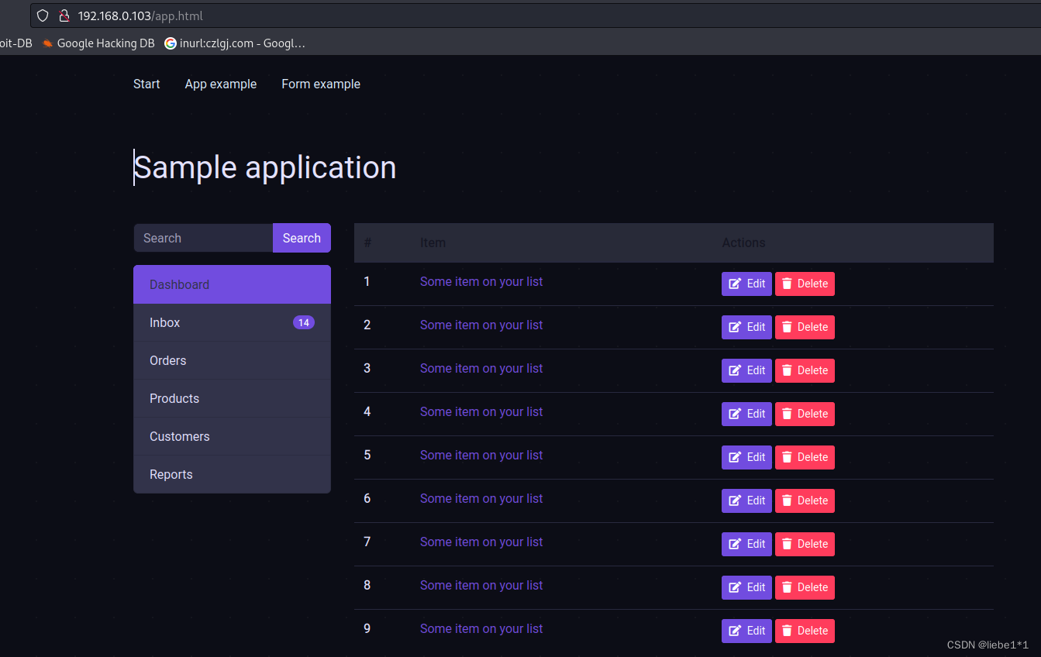Edit item in row 3
This screenshot has width=1041, height=657.
coord(746,370)
